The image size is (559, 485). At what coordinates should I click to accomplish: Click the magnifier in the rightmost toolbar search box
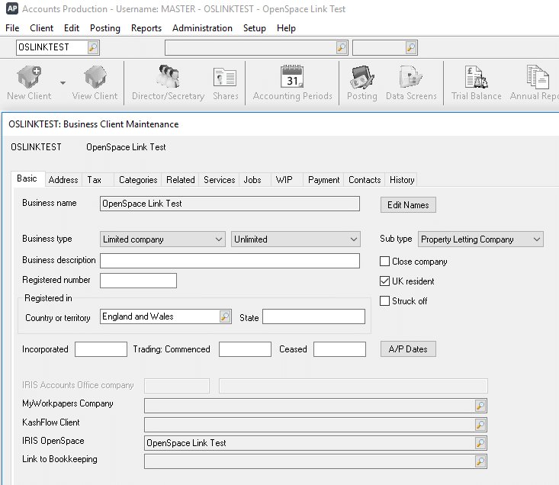[411, 47]
